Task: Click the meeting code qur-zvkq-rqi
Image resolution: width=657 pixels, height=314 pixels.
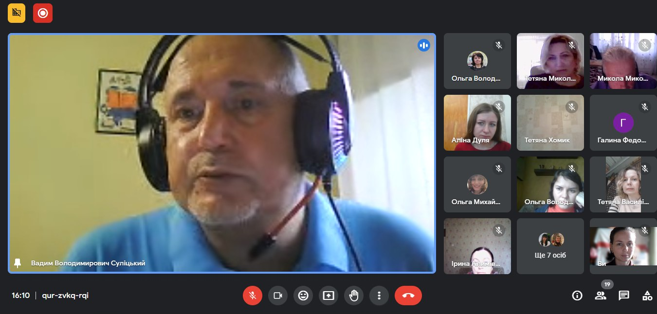Action: pos(65,296)
